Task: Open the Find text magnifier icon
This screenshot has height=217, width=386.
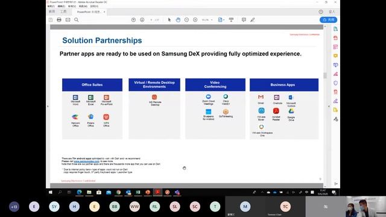Action: [77, 20]
